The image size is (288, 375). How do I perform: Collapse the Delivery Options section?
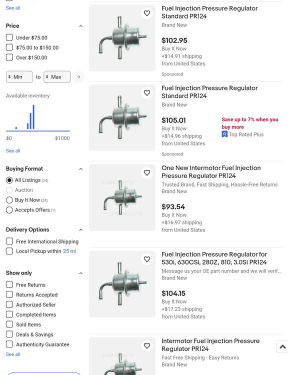pyautogui.click(x=80, y=230)
